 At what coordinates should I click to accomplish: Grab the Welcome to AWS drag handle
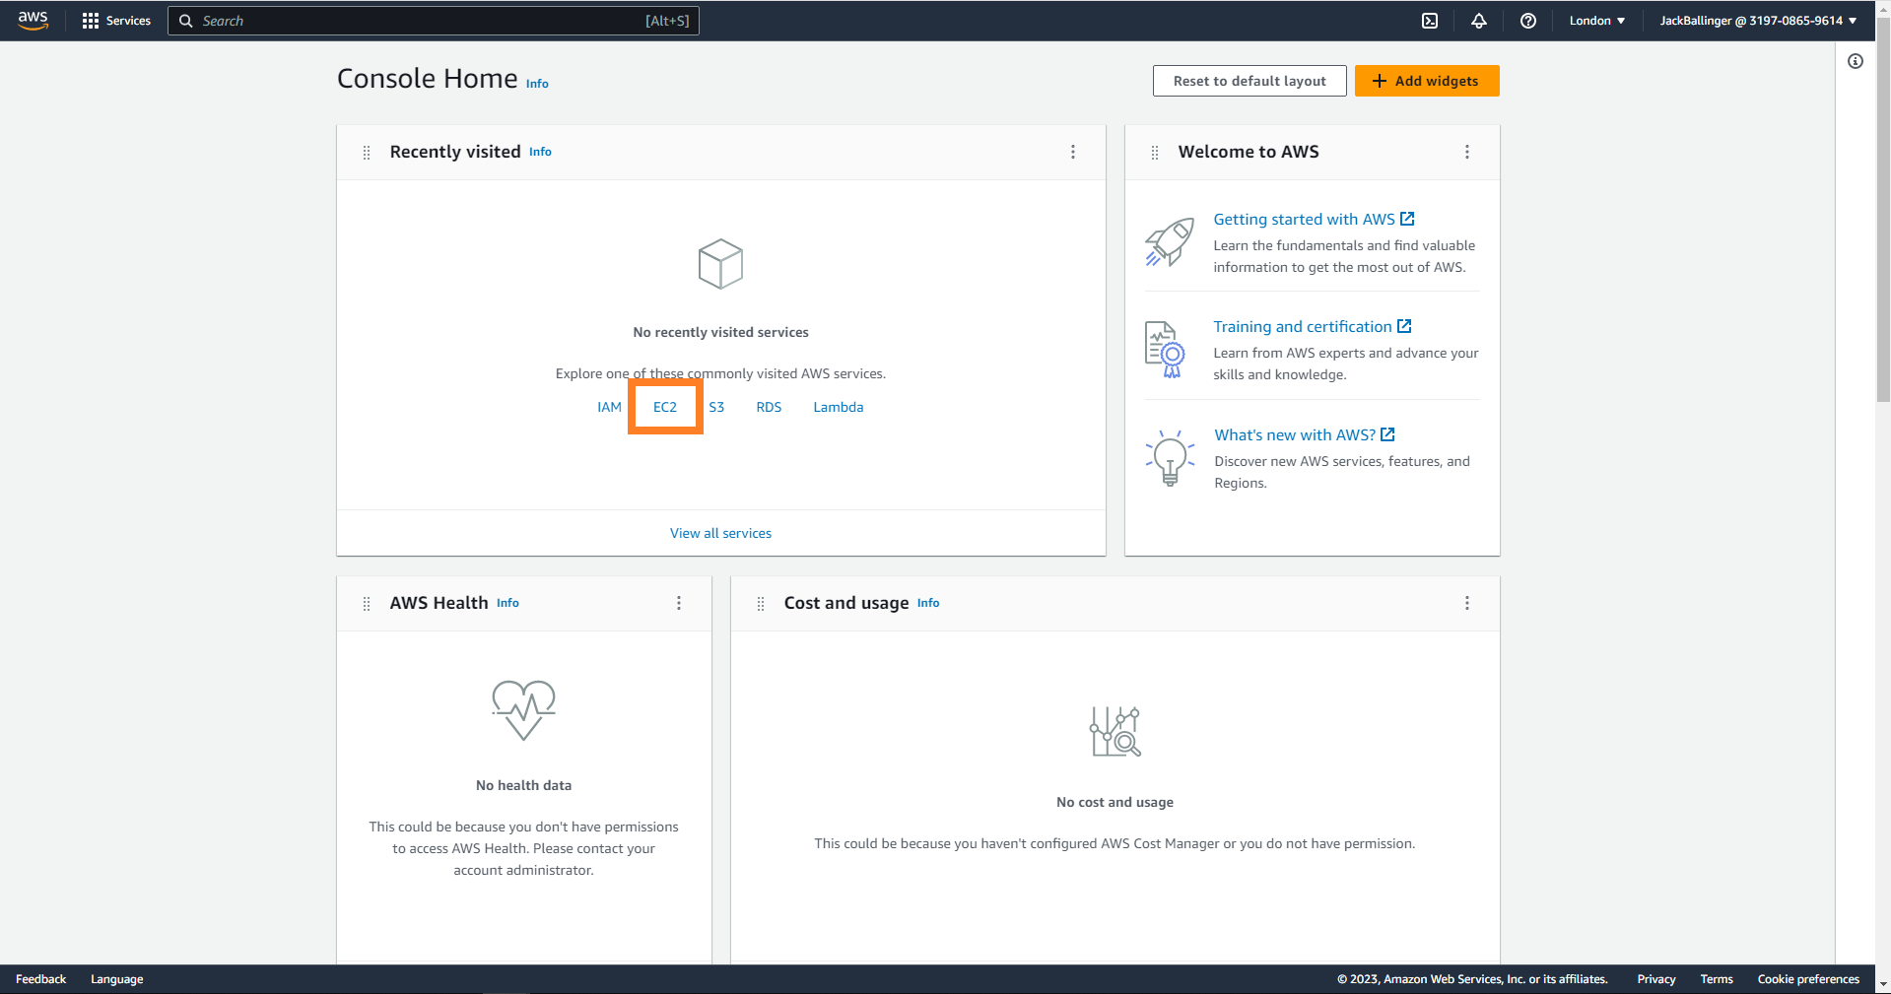tap(1155, 153)
